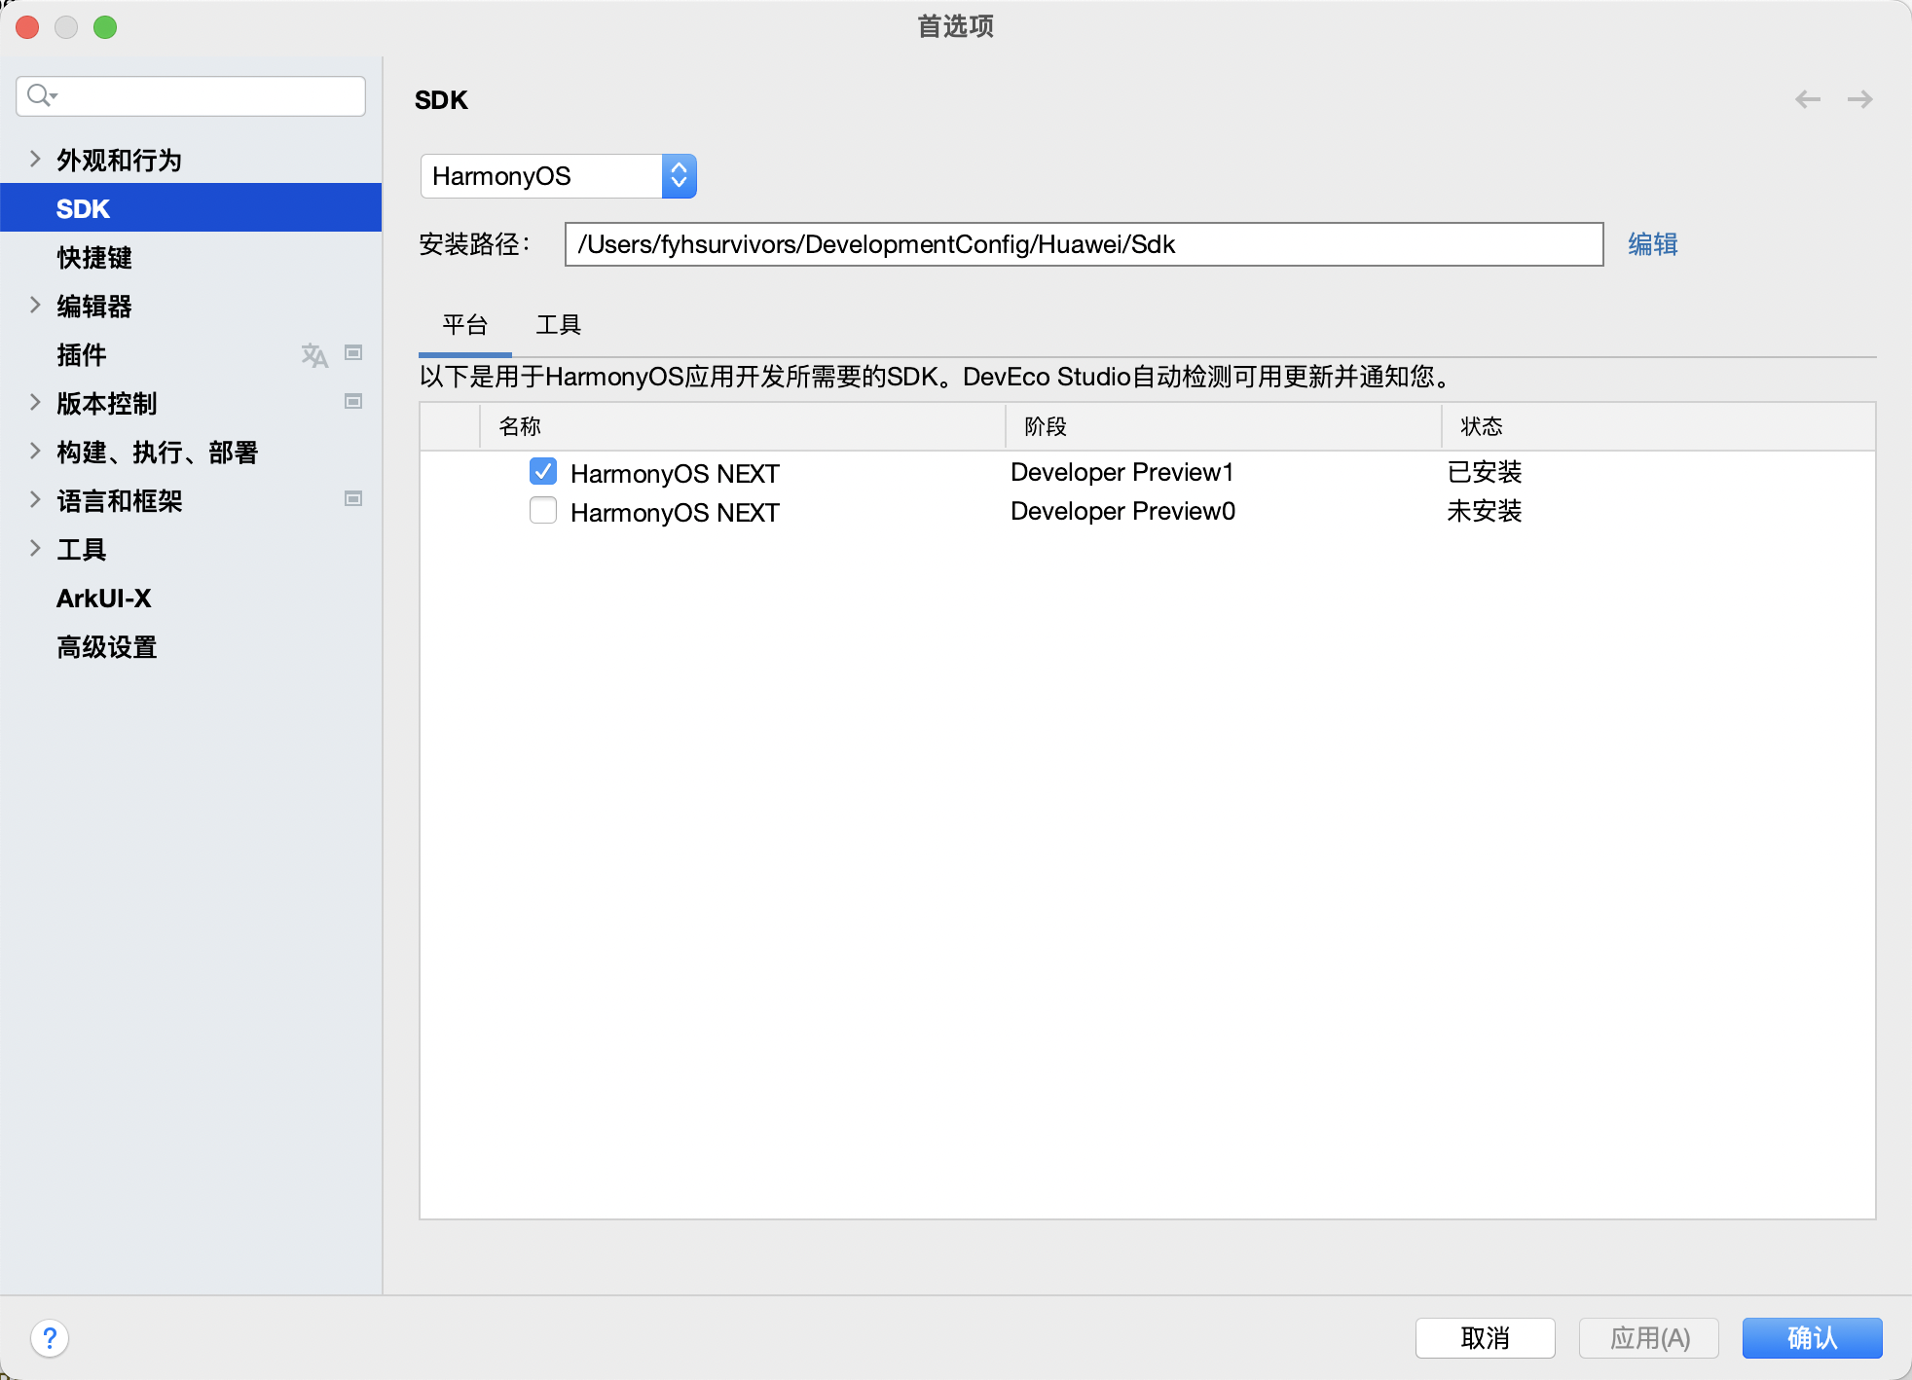The image size is (1912, 1380).
Task: Click the project settings icon next to 插件
Action: click(x=353, y=352)
